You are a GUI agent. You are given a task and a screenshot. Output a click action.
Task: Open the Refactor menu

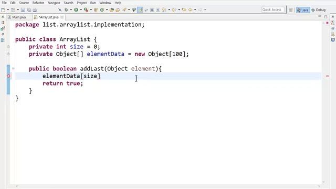38,3
